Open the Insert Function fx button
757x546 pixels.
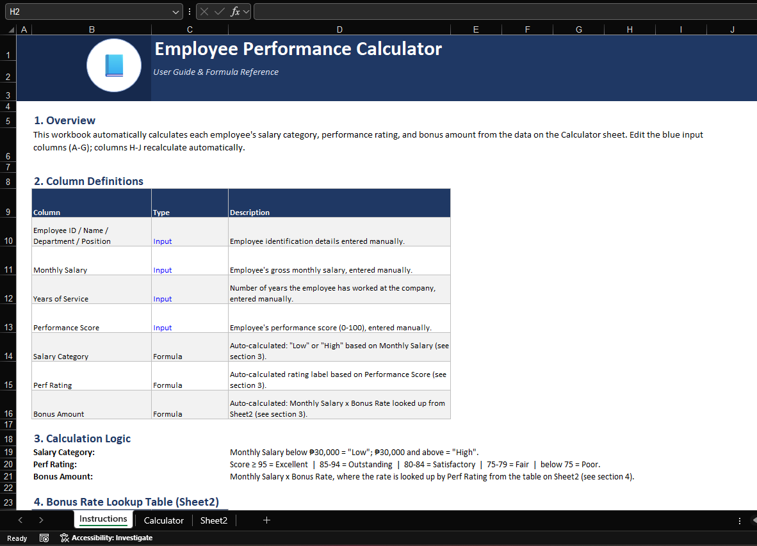click(235, 12)
